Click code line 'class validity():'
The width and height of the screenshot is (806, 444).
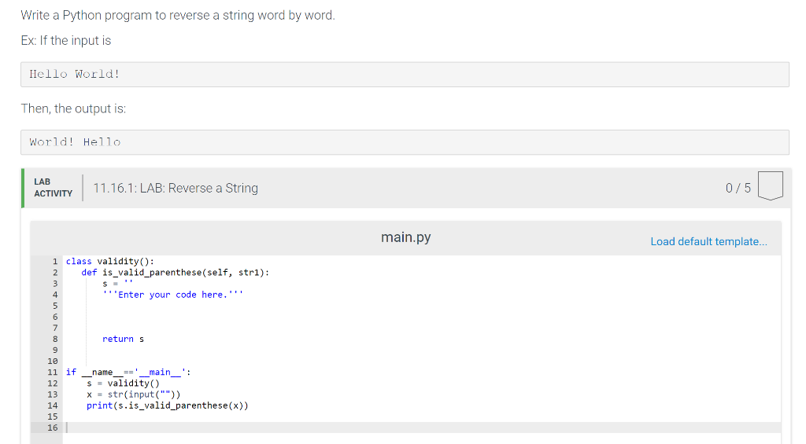(x=110, y=261)
